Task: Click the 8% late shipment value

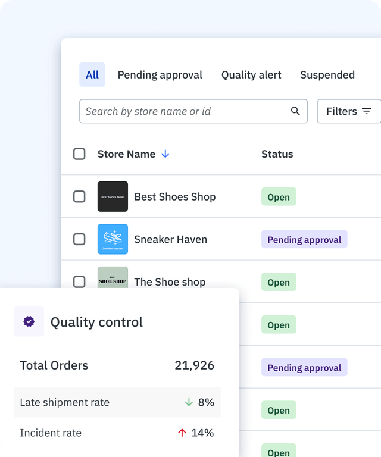Action: (206, 402)
